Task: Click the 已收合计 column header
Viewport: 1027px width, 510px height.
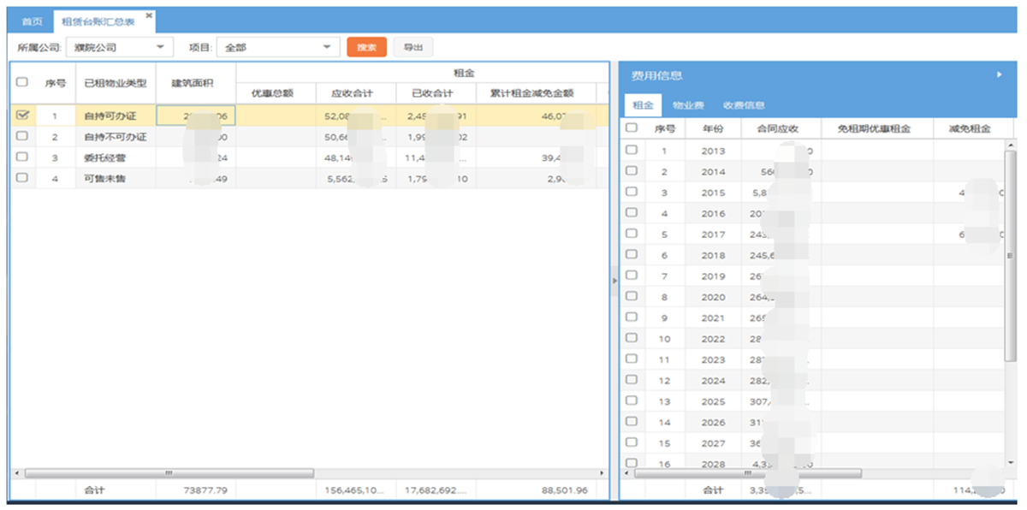Action: coord(436,93)
